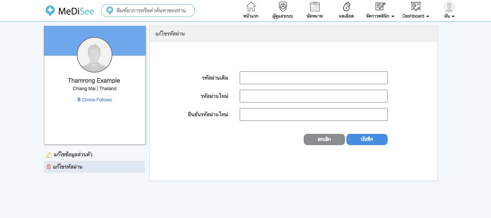Viewport: 491px width, 218px height.
Task: Click the รหัสผ่านเดิม old password field
Action: [313, 78]
